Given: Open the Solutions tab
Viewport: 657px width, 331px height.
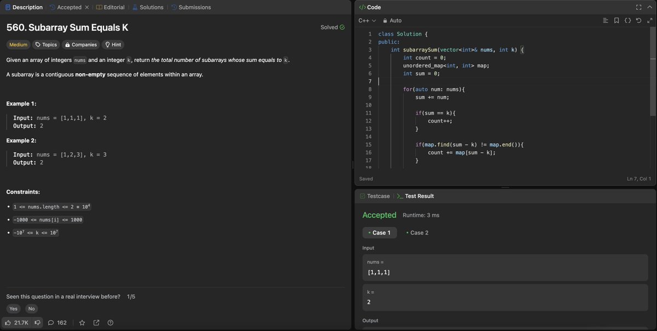Looking at the screenshot, I should click(x=148, y=7).
